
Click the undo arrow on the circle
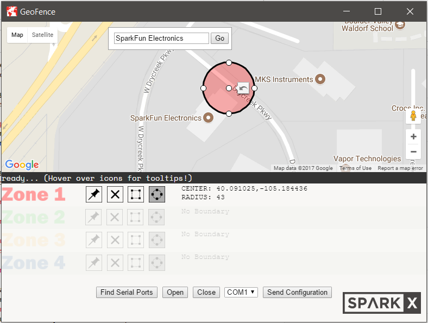(243, 88)
